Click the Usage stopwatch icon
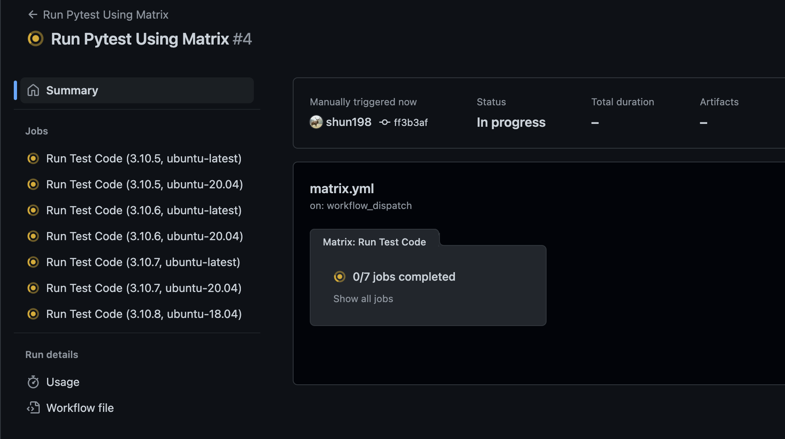The image size is (785, 439). click(x=33, y=382)
